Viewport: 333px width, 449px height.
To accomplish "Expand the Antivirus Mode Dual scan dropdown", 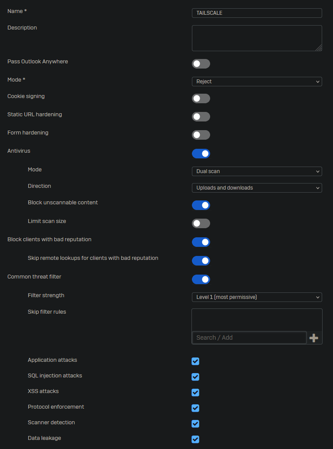I will tap(257, 171).
